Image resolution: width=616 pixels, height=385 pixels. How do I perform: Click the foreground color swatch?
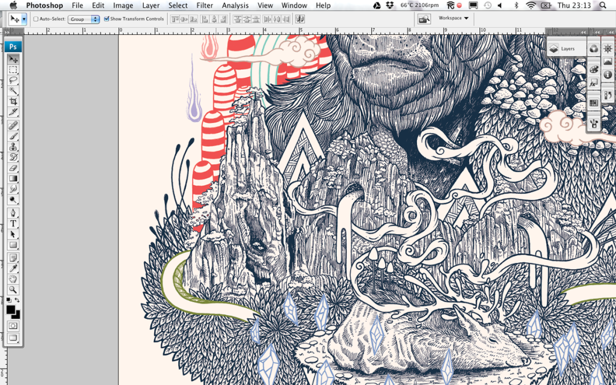click(11, 310)
